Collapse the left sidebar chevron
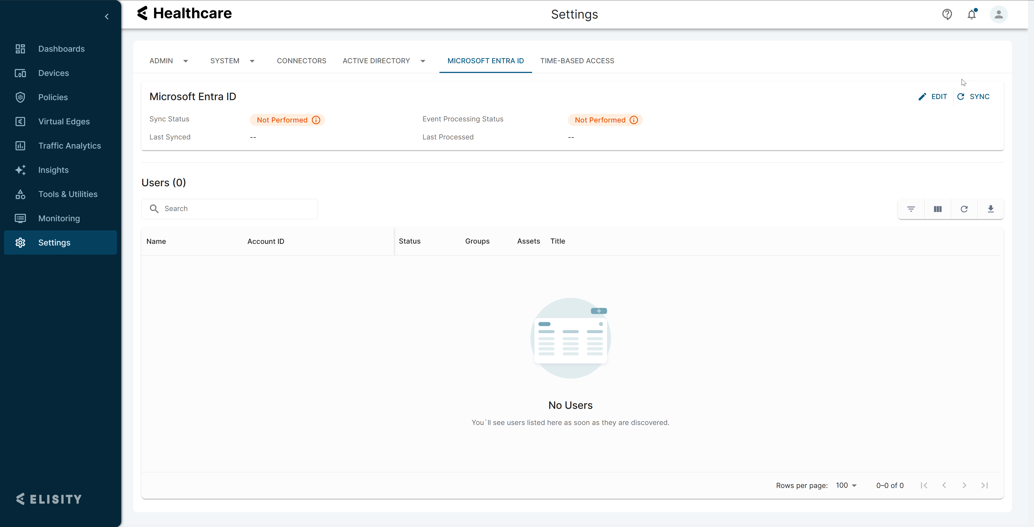 pyautogui.click(x=107, y=16)
